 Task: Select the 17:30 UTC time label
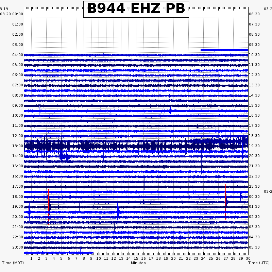tap(254, 125)
